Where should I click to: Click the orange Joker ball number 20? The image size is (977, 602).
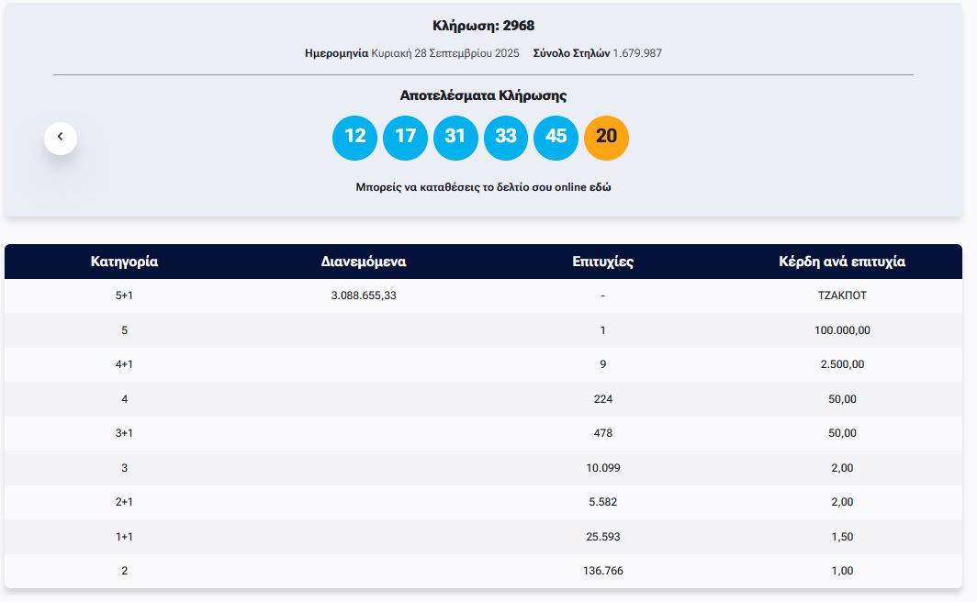[x=606, y=138]
